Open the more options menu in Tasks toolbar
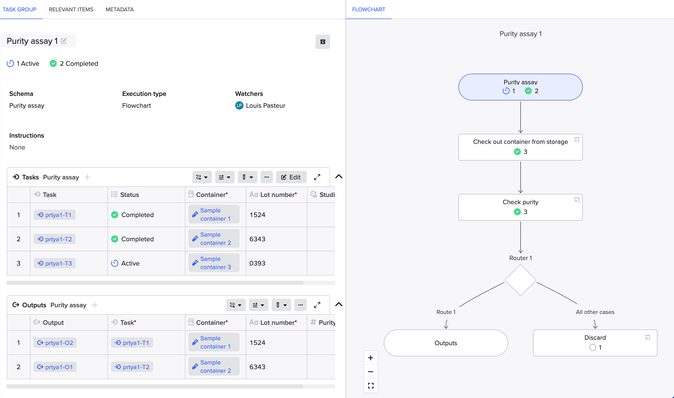The height and width of the screenshot is (398, 674). pyautogui.click(x=267, y=177)
